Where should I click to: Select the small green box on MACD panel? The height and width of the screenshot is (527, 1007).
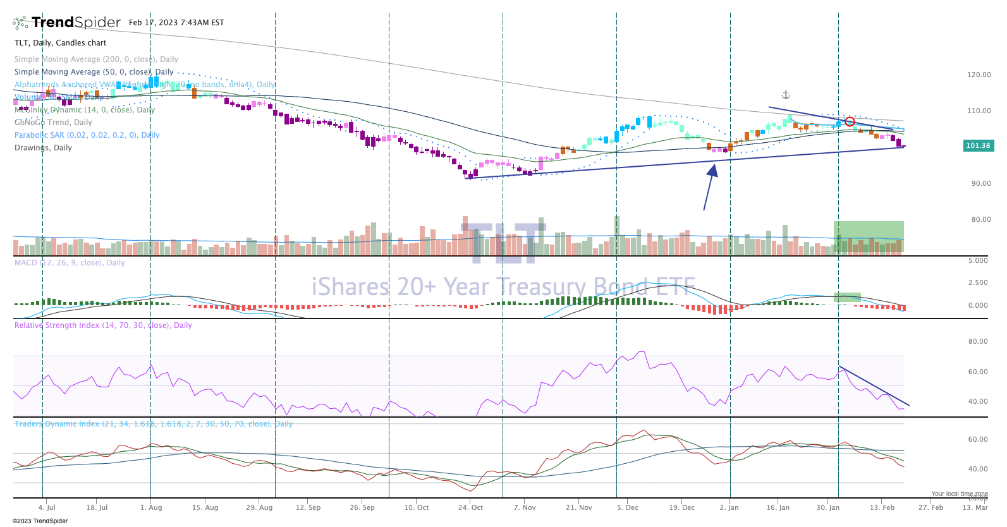(x=847, y=297)
